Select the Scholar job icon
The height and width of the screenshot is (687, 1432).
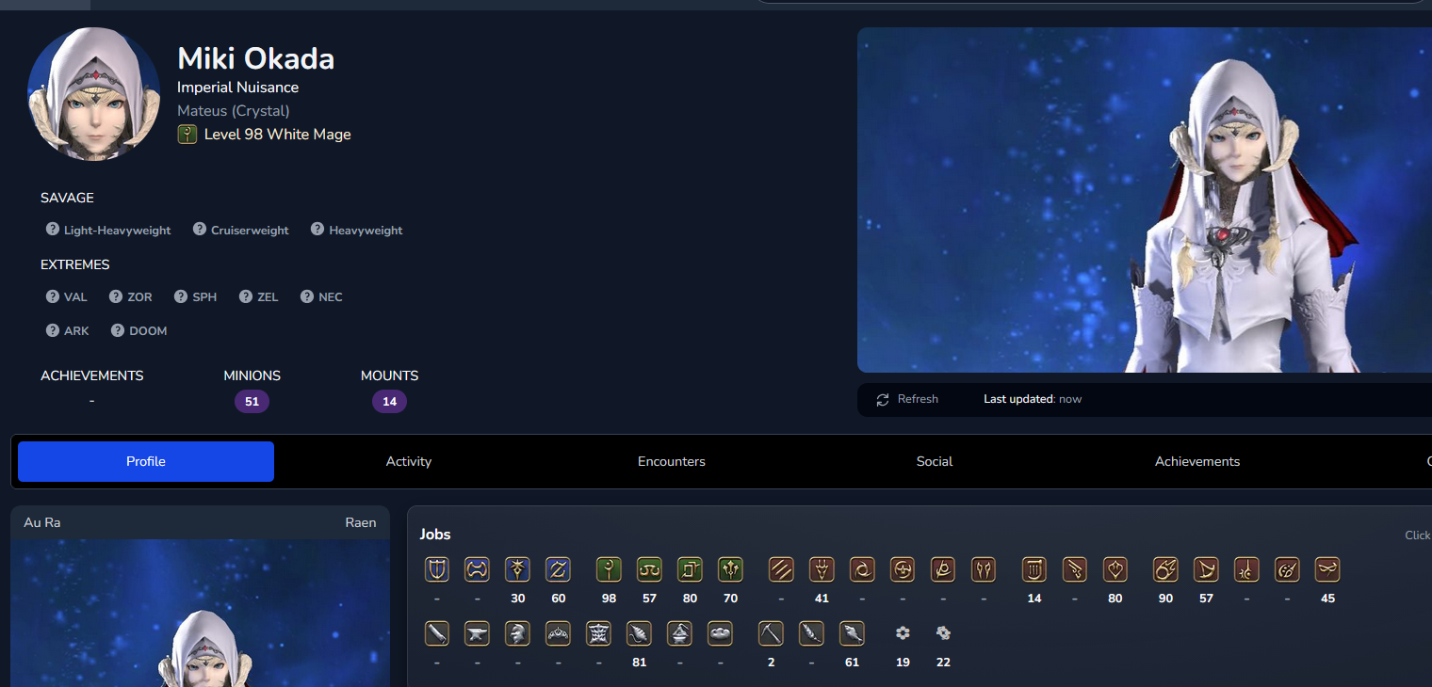point(649,569)
